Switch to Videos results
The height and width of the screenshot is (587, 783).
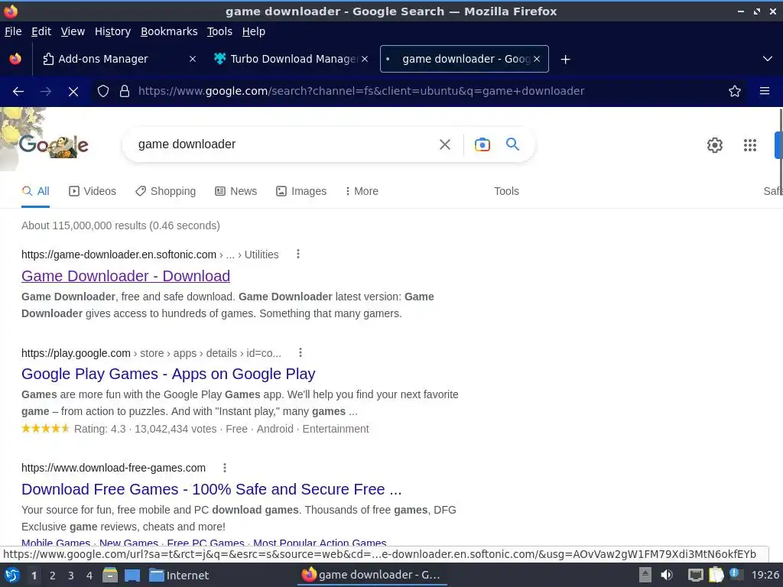click(93, 191)
